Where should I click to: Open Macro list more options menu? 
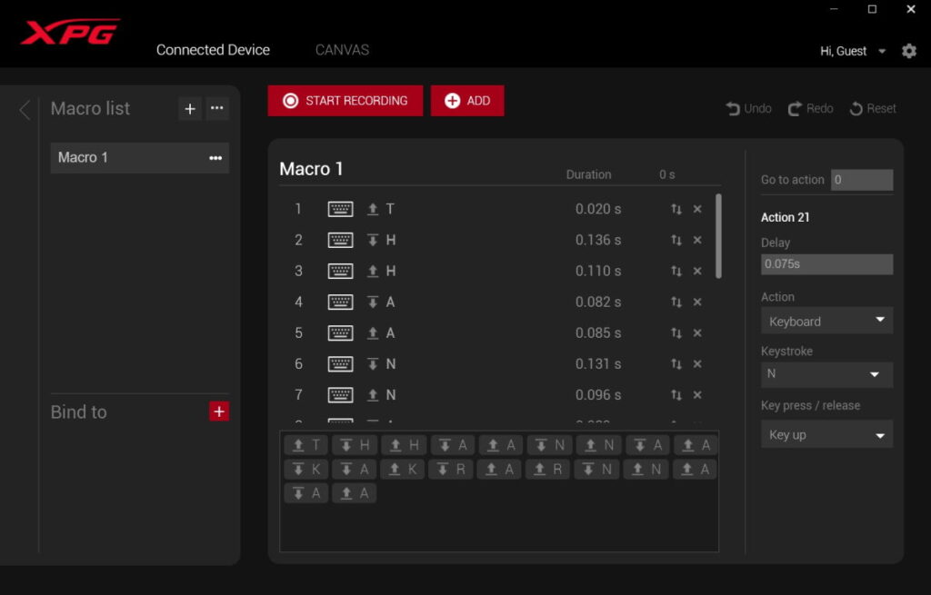pos(217,109)
